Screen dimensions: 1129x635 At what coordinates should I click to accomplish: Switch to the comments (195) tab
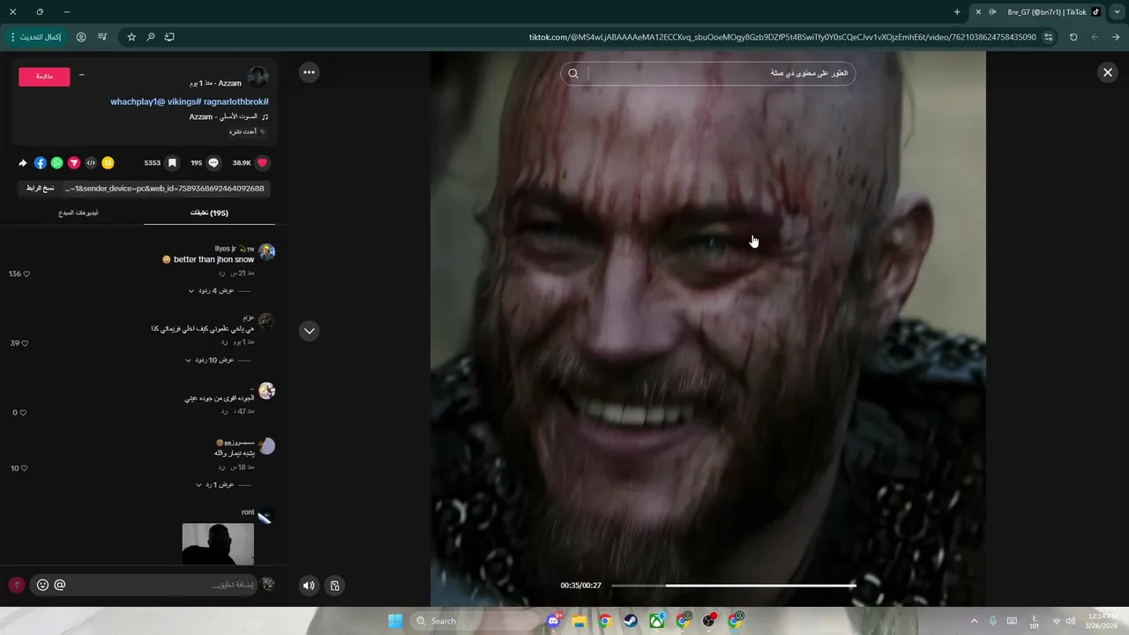coord(209,213)
